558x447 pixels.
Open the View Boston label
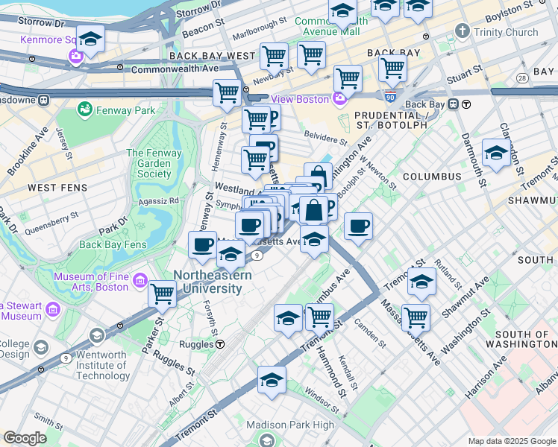point(300,99)
